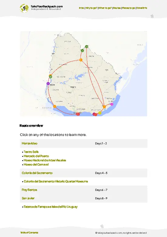This screenshot has width=167, height=237.
Task: Open the Teatro Solís link
Action: 31,152
